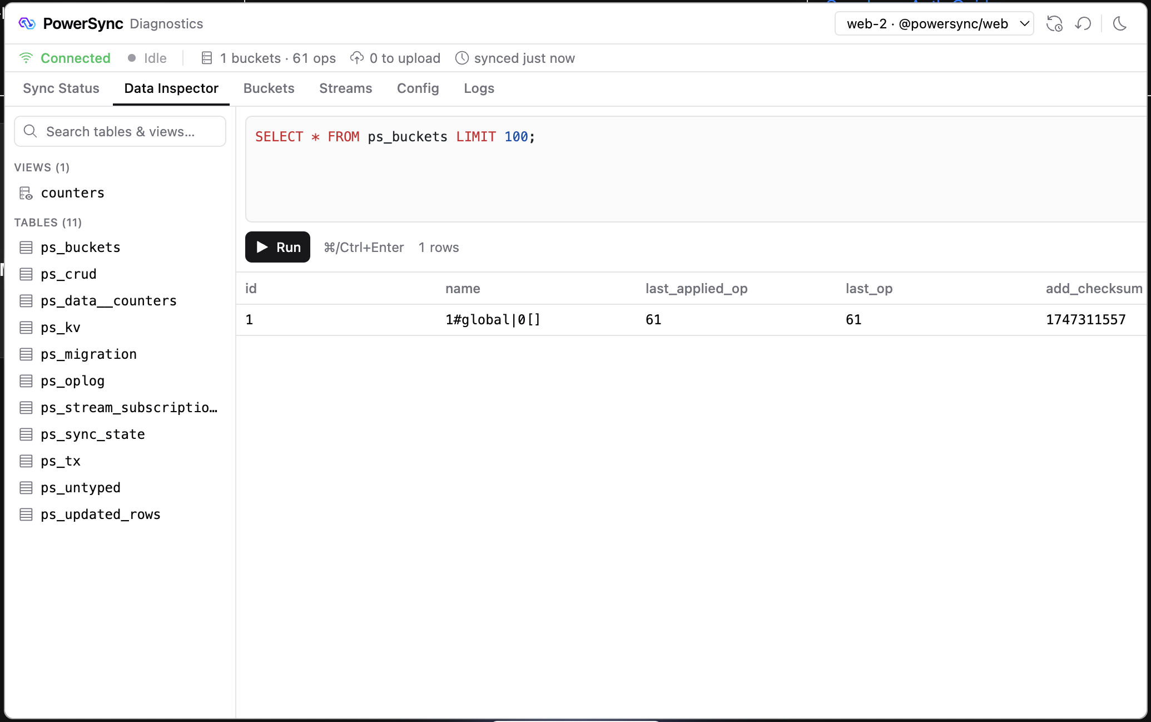Click the Connected wifi status icon
1151x722 pixels.
click(26, 58)
